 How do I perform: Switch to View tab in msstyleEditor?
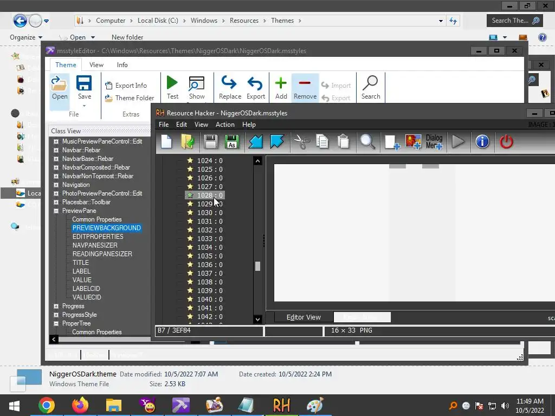[x=96, y=65]
